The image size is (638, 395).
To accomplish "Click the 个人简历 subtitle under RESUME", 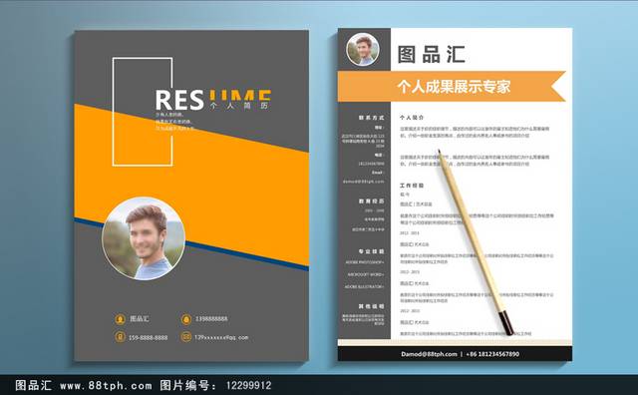I will pyautogui.click(x=239, y=106).
